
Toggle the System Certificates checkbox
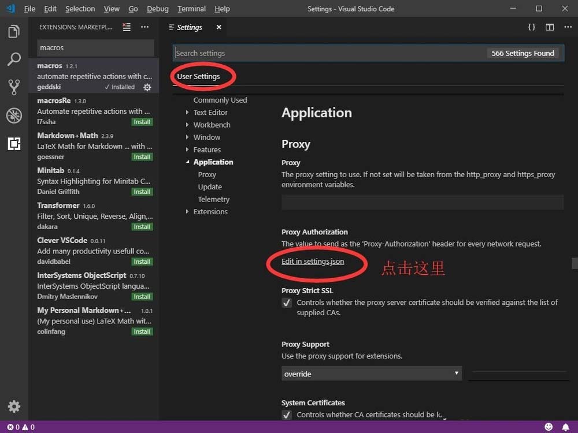[x=287, y=415]
